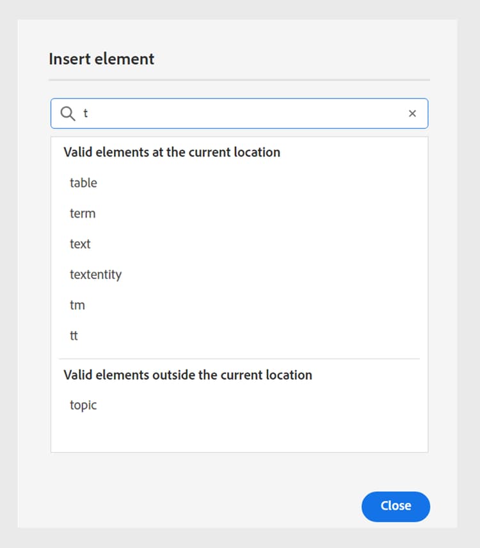Choose the tt element
The image size is (480, 548).
click(74, 335)
